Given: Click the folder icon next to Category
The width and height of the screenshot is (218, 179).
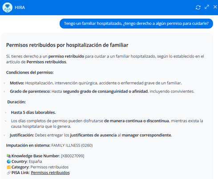Looking at the screenshot, I should [9, 167].
